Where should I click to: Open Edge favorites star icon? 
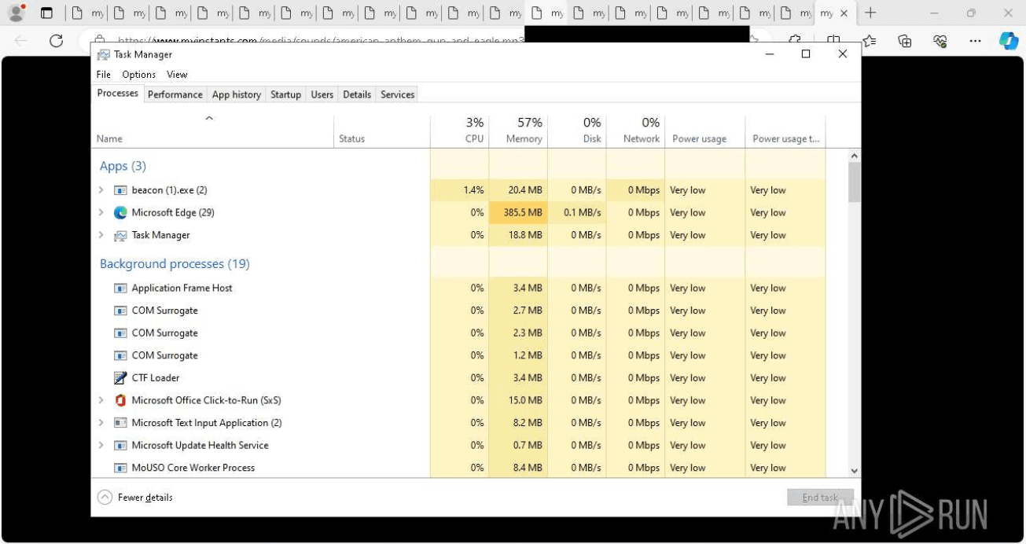869,41
